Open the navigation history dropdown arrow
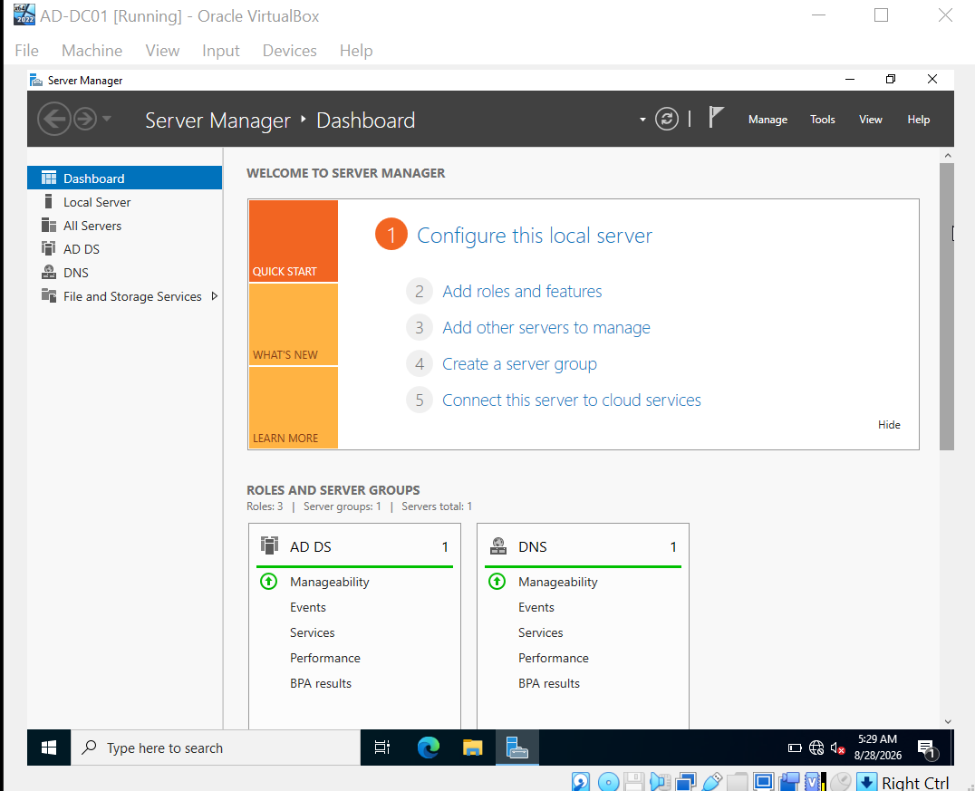This screenshot has height=791, width=975. [x=107, y=118]
